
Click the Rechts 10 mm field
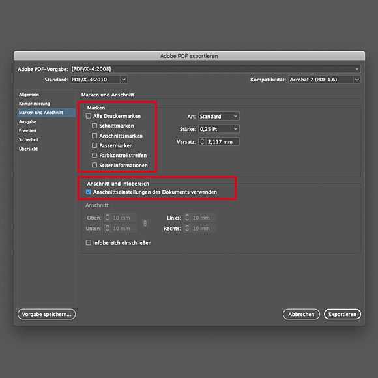[203, 228]
